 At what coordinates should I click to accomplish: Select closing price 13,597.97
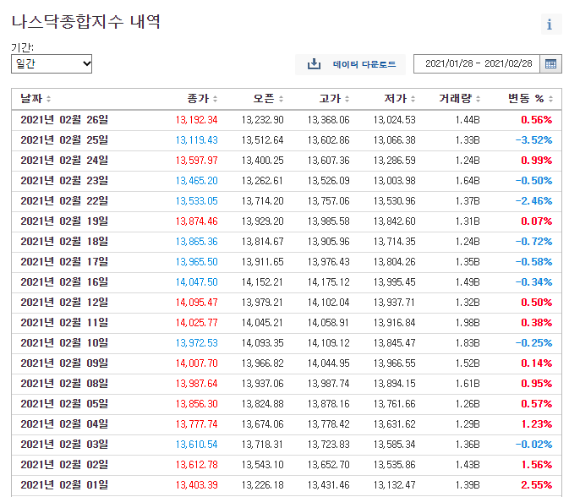197,161
